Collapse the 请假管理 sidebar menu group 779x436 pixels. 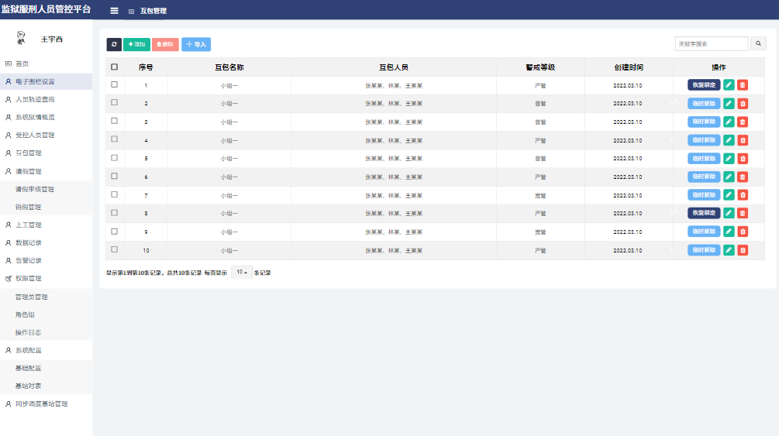(x=29, y=171)
